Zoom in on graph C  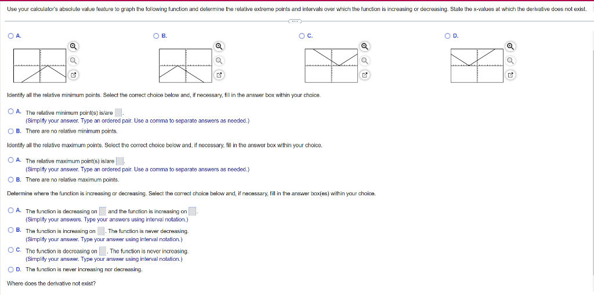point(364,46)
